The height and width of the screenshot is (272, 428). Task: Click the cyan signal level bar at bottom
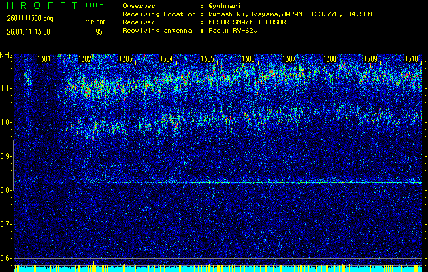(218, 268)
